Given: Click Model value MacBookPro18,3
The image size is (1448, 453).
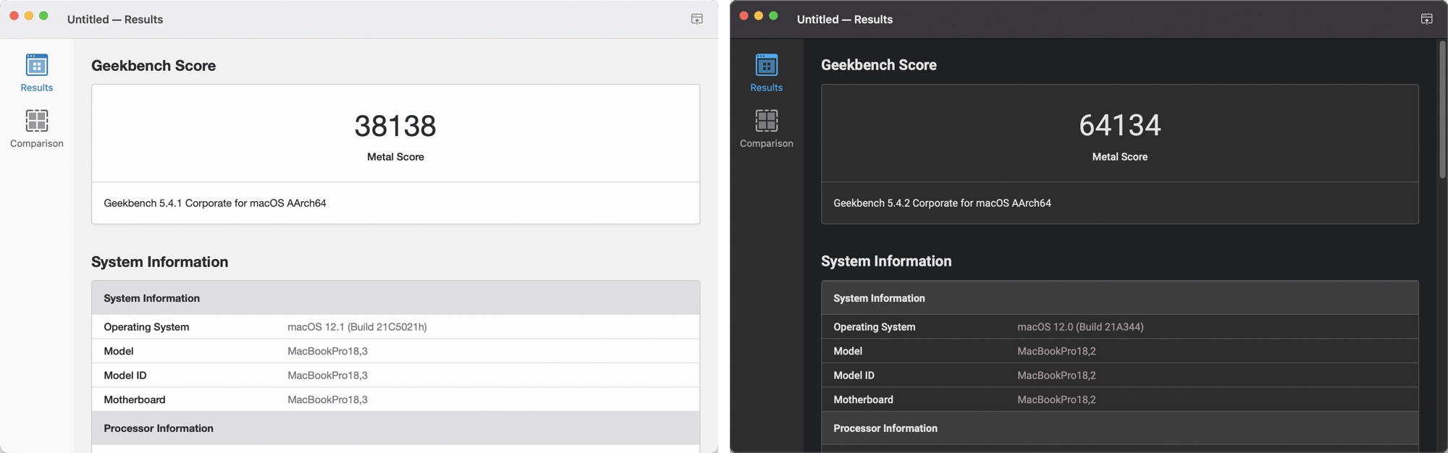Looking at the screenshot, I should pos(327,351).
